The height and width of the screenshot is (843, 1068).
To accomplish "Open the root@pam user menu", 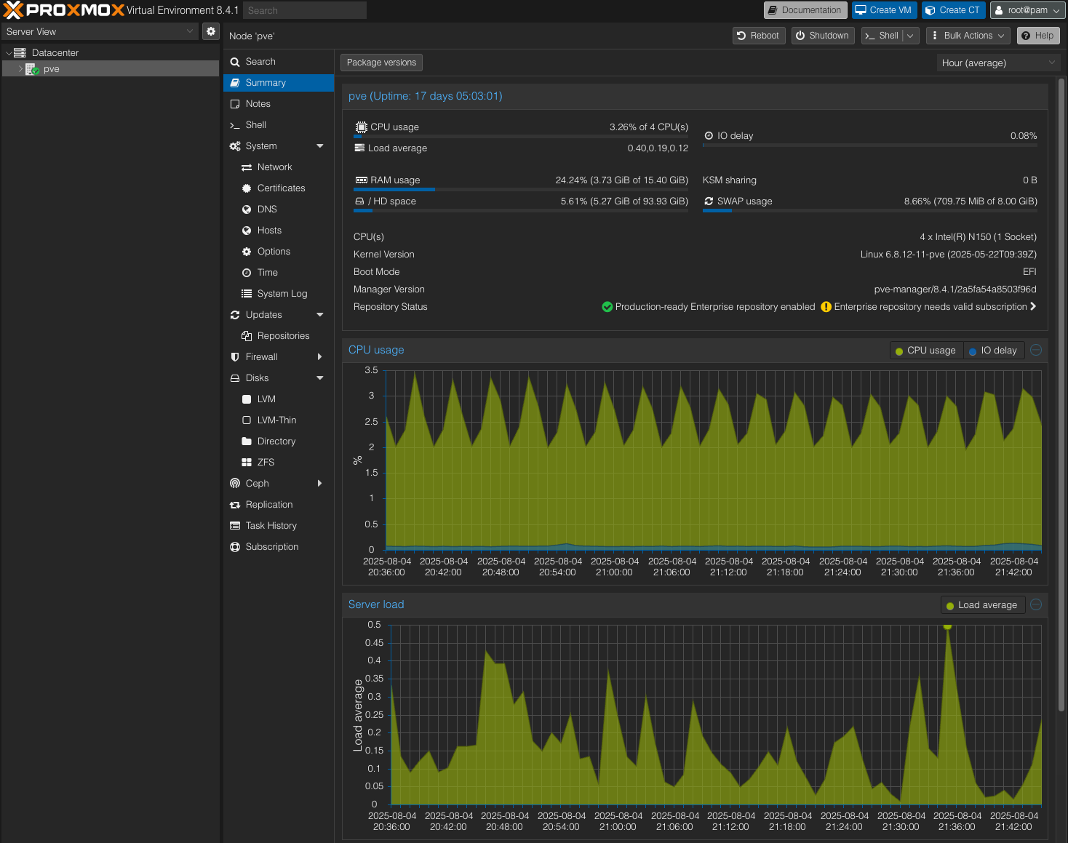I will pyautogui.click(x=1027, y=10).
